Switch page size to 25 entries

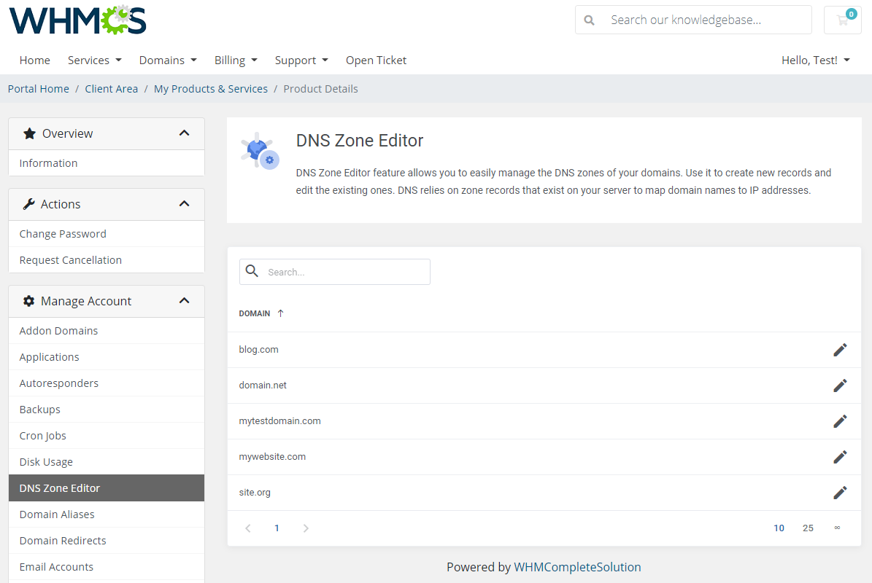(x=808, y=527)
